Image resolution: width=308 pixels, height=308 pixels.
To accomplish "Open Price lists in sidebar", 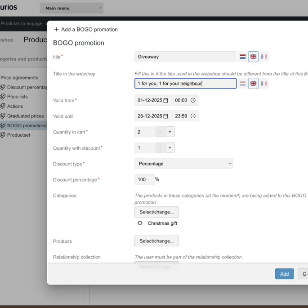I will coord(17,97).
